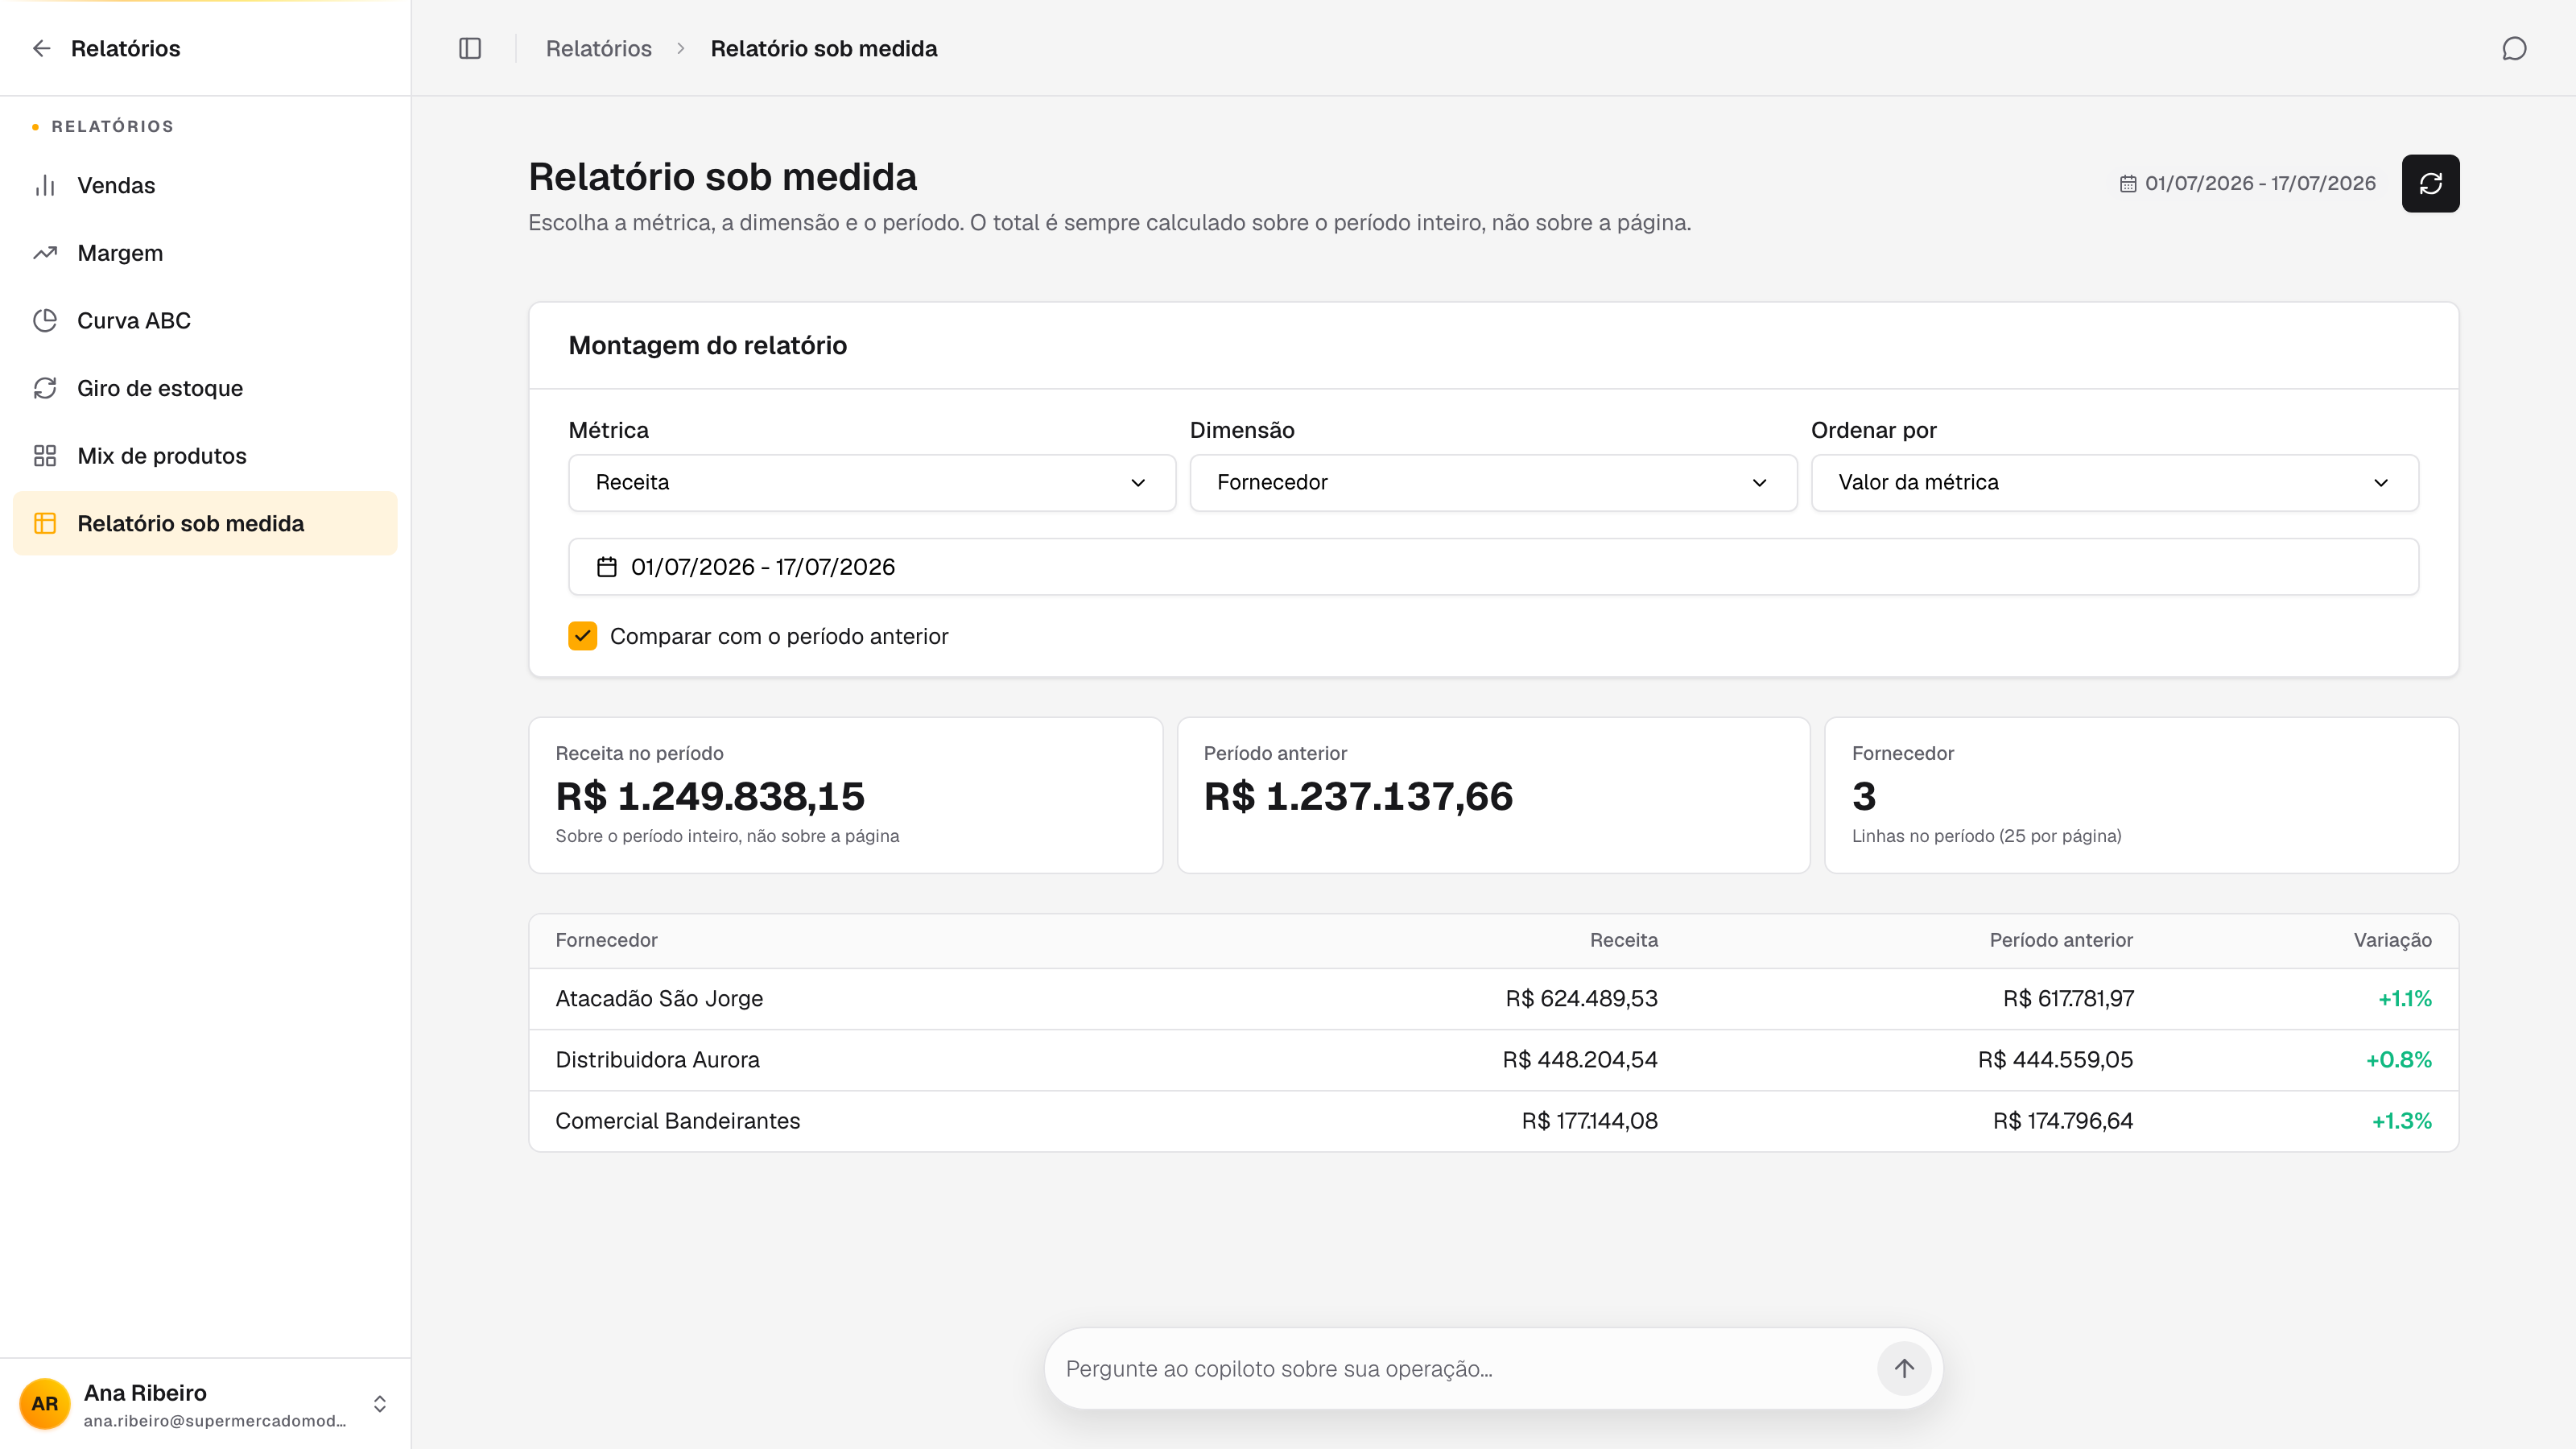This screenshot has width=2576, height=1449.
Task: Click the calendar icon in header date range
Action: 2128,183
